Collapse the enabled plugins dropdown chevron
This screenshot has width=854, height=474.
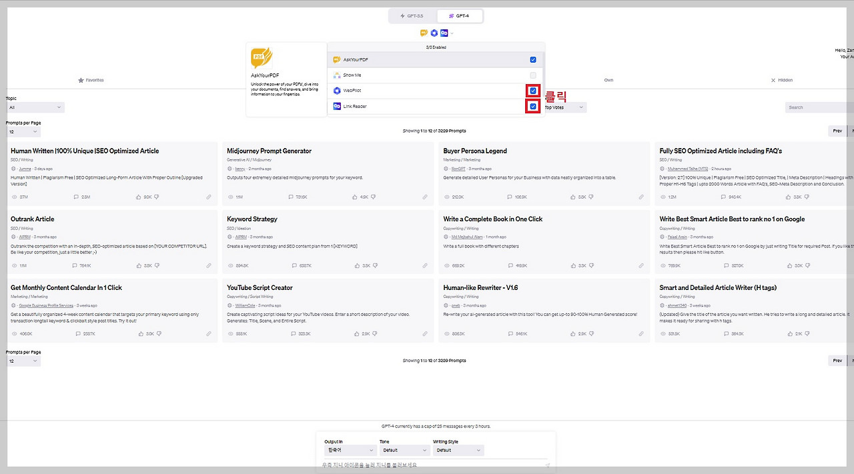(452, 33)
